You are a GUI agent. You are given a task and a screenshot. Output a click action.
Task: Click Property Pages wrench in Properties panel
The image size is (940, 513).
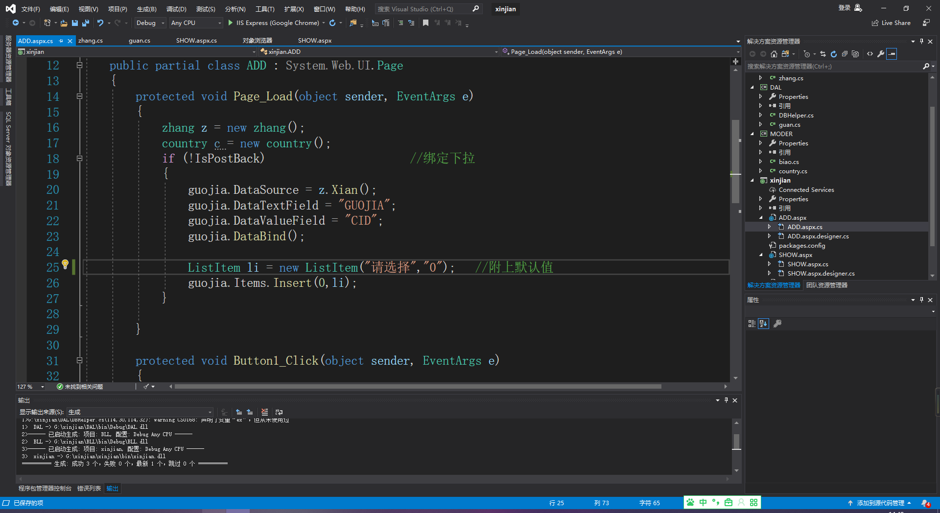[x=777, y=324]
